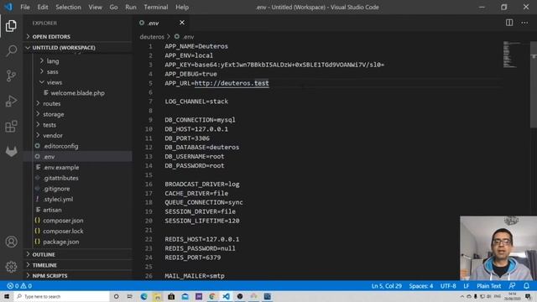Expand the NPM Scripts section
This screenshot has height=302, width=537.
pos(78,276)
